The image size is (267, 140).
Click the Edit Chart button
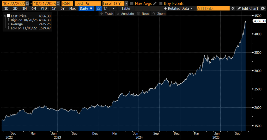pos(248,9)
